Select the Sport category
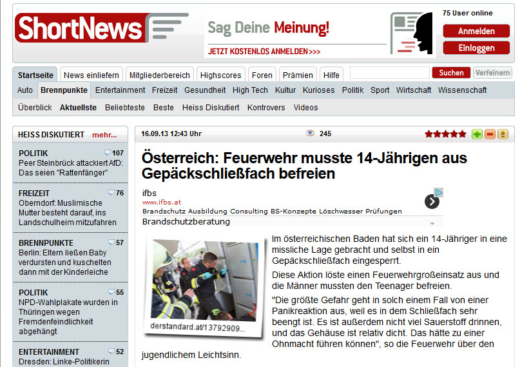The width and height of the screenshot is (520, 367). tap(380, 90)
